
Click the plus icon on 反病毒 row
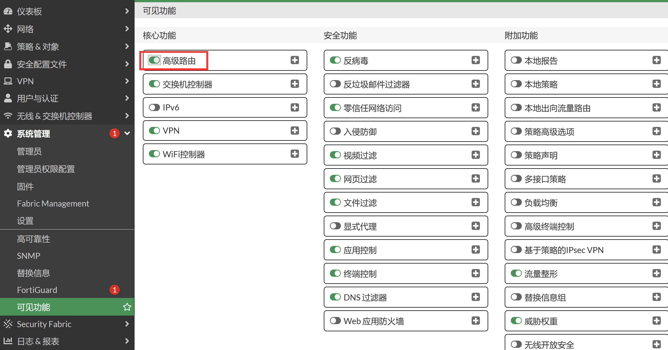point(475,60)
